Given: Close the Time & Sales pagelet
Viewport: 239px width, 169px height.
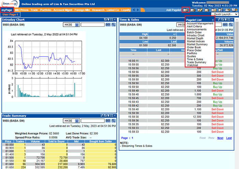Looking at the screenshot, I should 232,19.
